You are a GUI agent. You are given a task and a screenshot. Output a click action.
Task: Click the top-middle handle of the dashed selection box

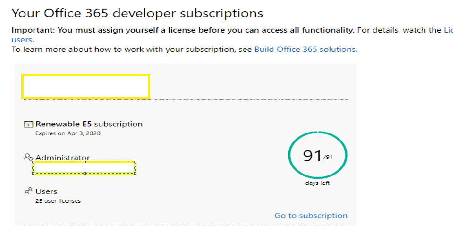pos(85,162)
